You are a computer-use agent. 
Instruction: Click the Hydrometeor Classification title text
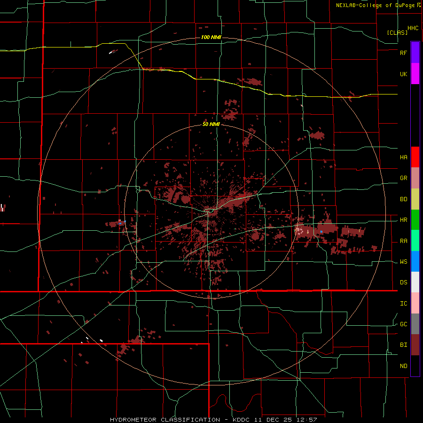point(165,420)
